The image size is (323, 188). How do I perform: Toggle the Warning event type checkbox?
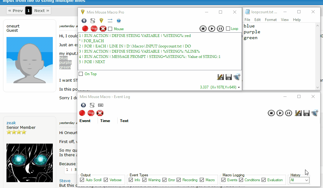point(145,180)
